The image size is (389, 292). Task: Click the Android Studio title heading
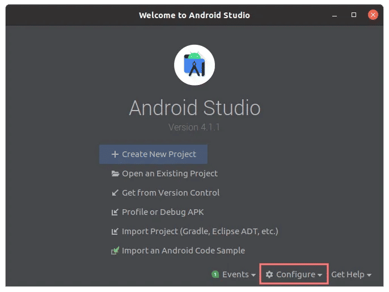[x=195, y=108]
